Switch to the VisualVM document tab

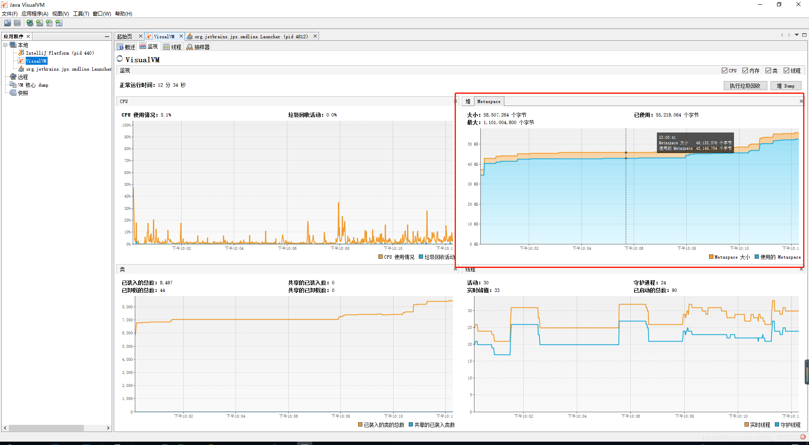coord(164,37)
